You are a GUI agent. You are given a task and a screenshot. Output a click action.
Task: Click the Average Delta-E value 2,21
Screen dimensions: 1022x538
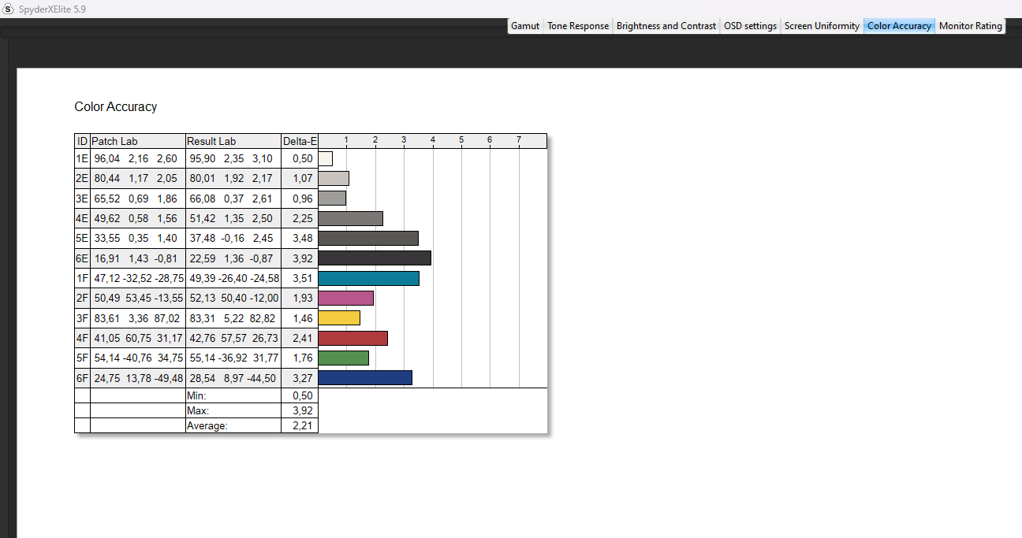[x=302, y=426]
